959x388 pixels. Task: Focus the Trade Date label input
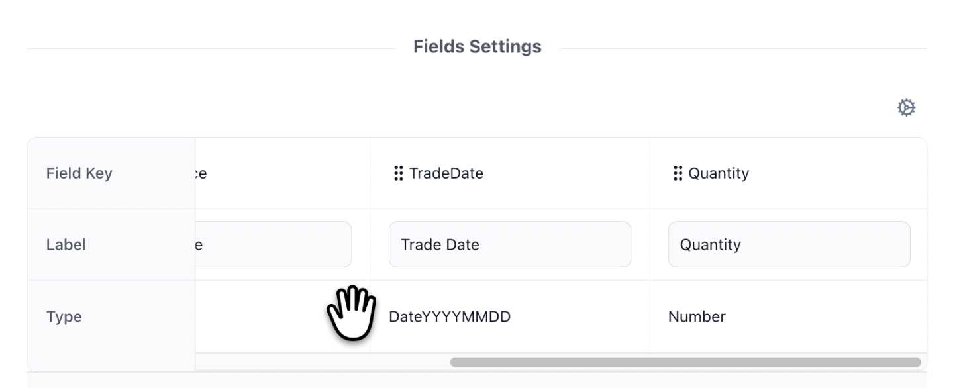coord(509,244)
